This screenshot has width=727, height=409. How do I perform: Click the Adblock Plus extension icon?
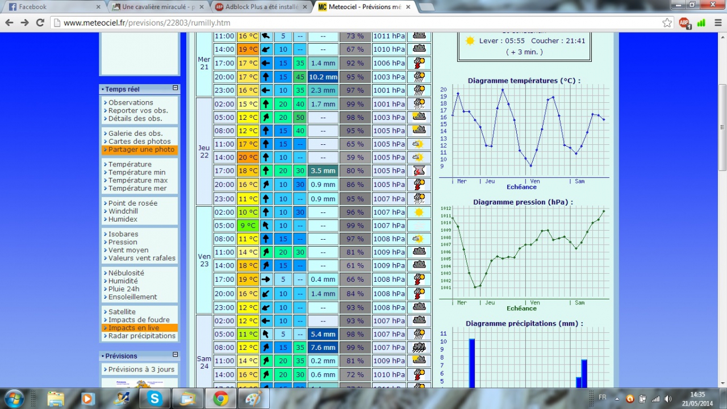point(684,23)
